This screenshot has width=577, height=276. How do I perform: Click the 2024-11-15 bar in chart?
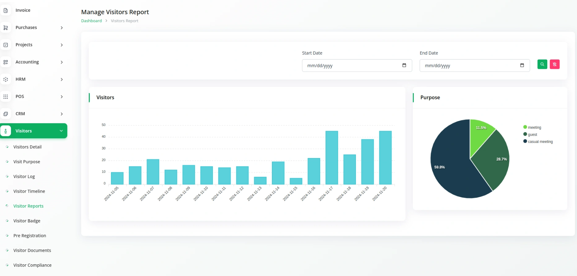[x=296, y=181]
